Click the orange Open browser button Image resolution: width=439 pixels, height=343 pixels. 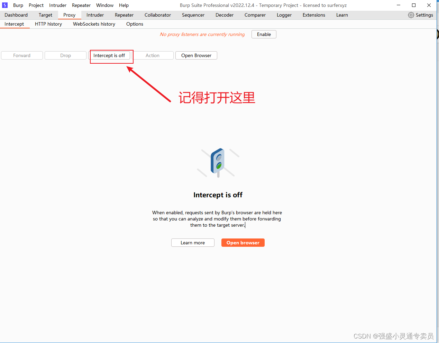(x=243, y=243)
